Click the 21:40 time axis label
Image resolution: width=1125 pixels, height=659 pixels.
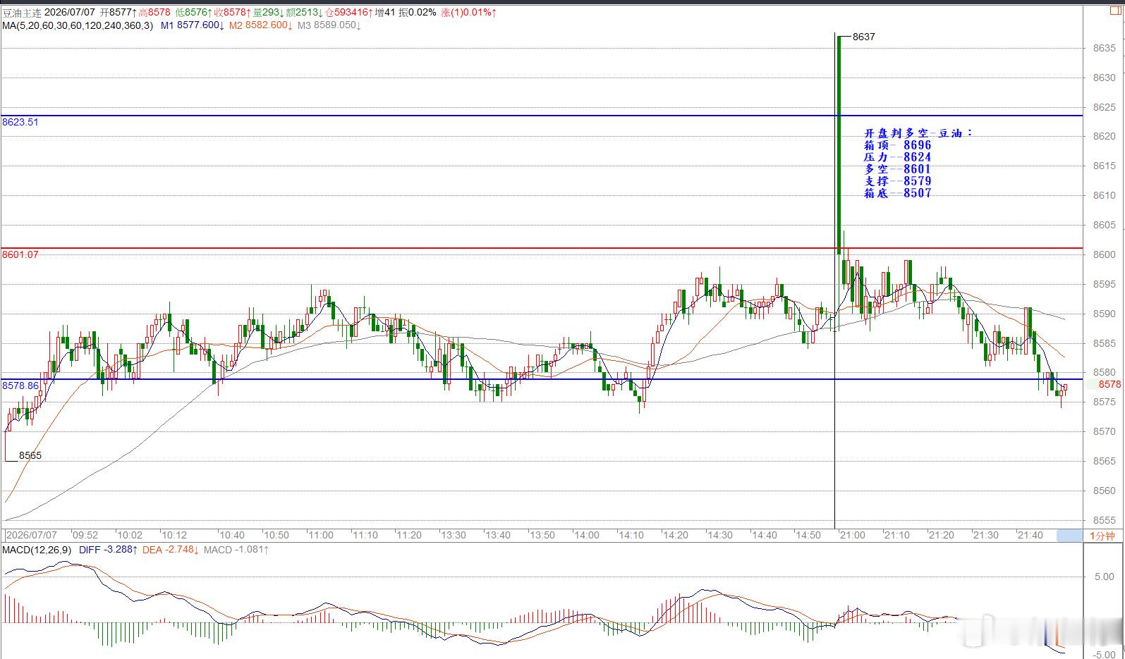1030,536
